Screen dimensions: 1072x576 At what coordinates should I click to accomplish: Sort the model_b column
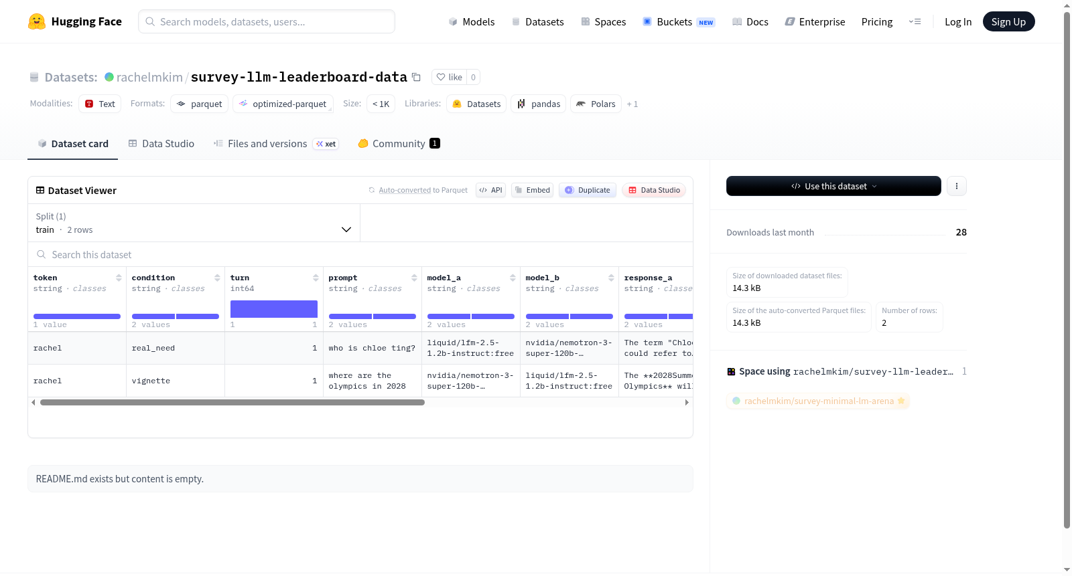611,278
